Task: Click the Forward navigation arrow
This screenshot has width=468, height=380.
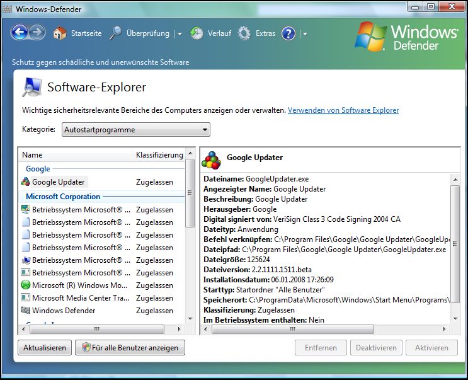Action: (37, 32)
